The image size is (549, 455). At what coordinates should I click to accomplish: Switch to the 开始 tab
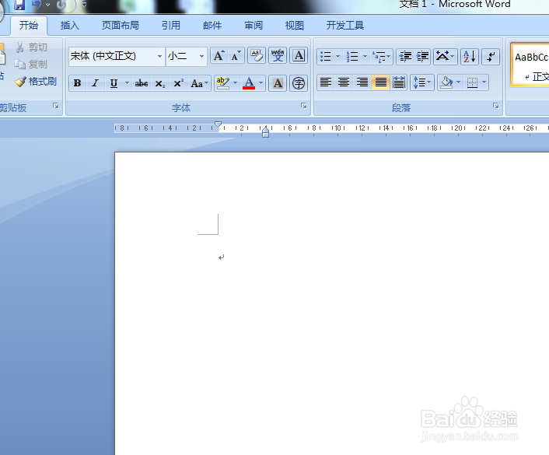[29, 26]
